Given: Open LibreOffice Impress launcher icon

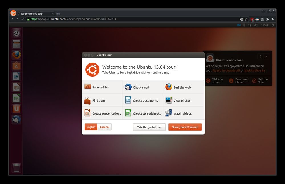Looking at the screenshot, I should [16, 87].
